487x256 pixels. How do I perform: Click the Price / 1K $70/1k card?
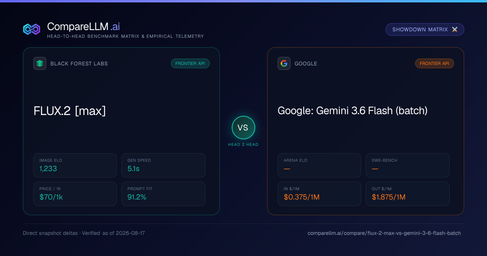(x=75, y=194)
